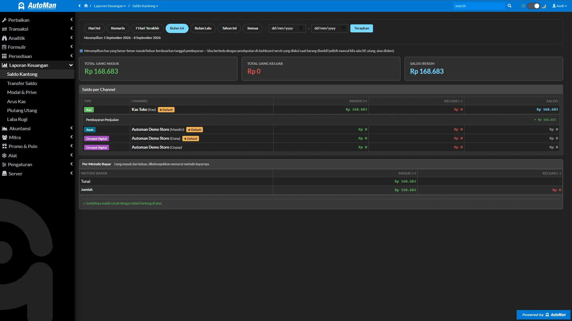The width and height of the screenshot is (572, 321).
Task: Apply date range with Terapkan
Action: (362, 28)
